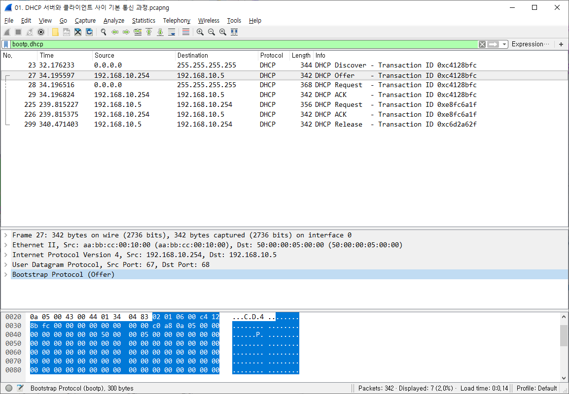Expand Internet Protocol Version 4 details
The height and width of the screenshot is (394, 569).
(x=6, y=255)
